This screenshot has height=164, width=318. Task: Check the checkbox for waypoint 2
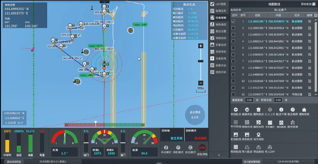pyautogui.click(x=233, y=28)
